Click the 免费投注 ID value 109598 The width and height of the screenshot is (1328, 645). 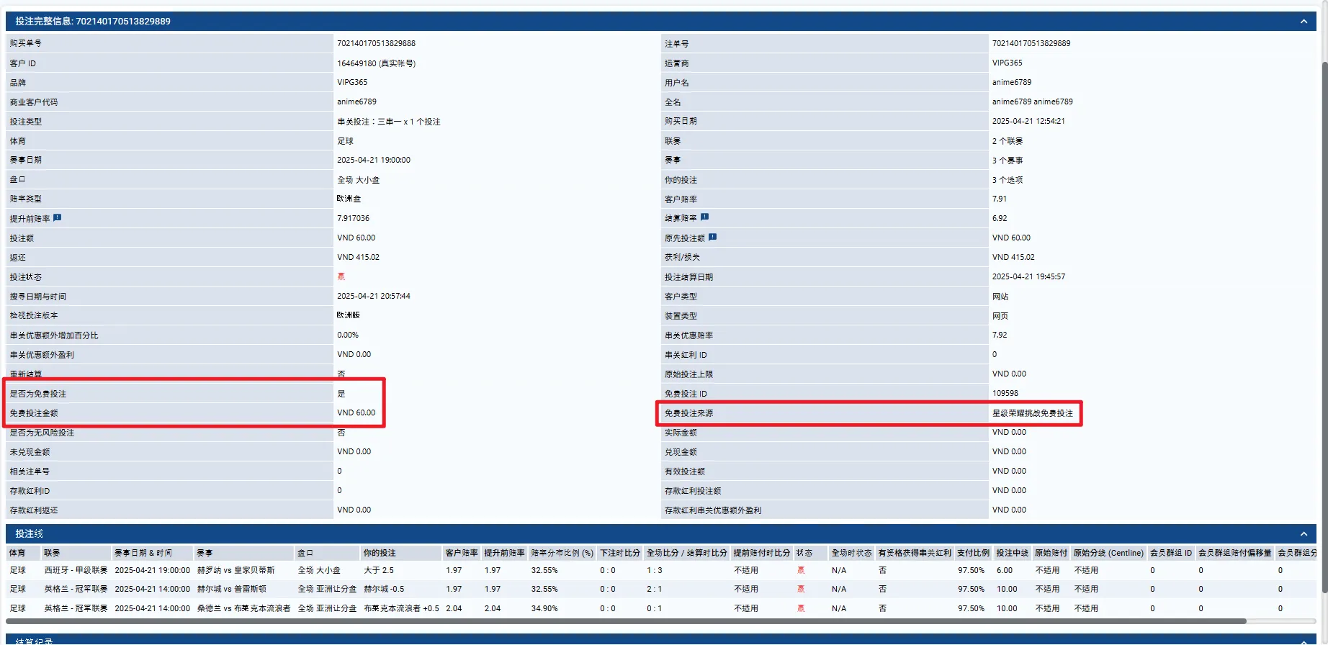click(1005, 393)
